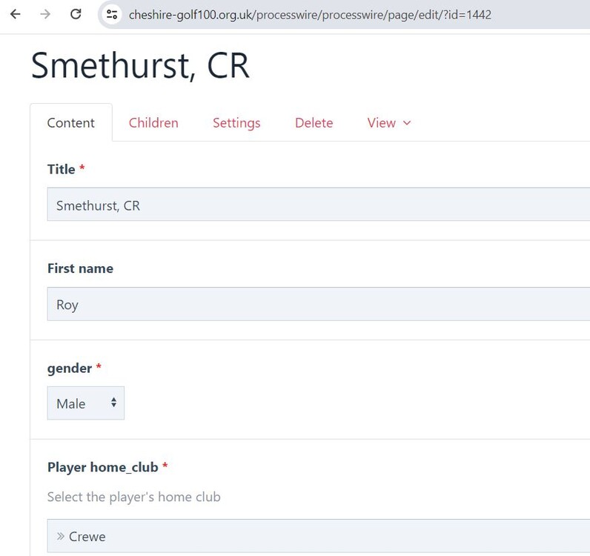Click the Title field label
Viewport: 590px width, 556px height.
pos(62,169)
